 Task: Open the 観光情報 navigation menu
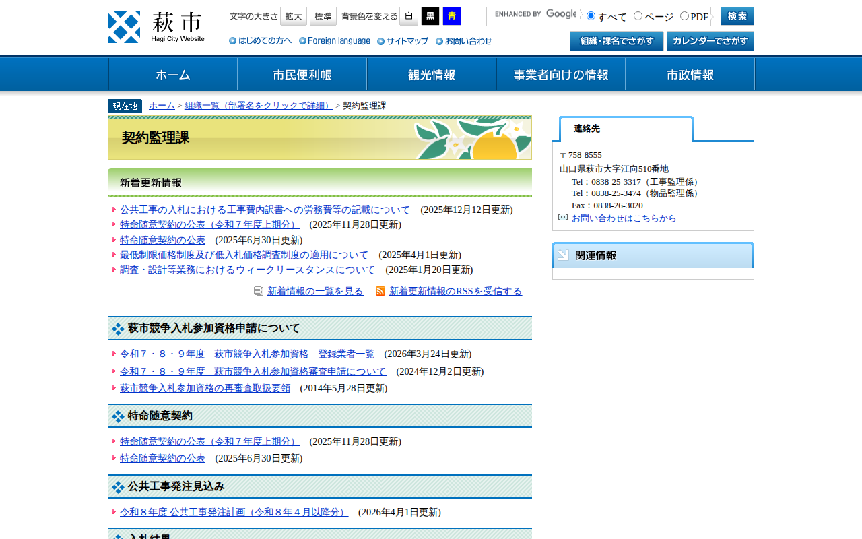(431, 75)
